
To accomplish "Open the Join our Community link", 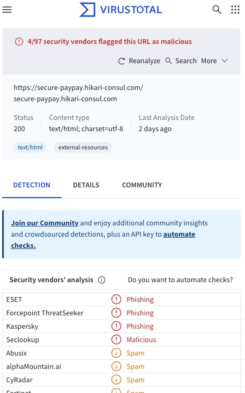I will [44, 223].
